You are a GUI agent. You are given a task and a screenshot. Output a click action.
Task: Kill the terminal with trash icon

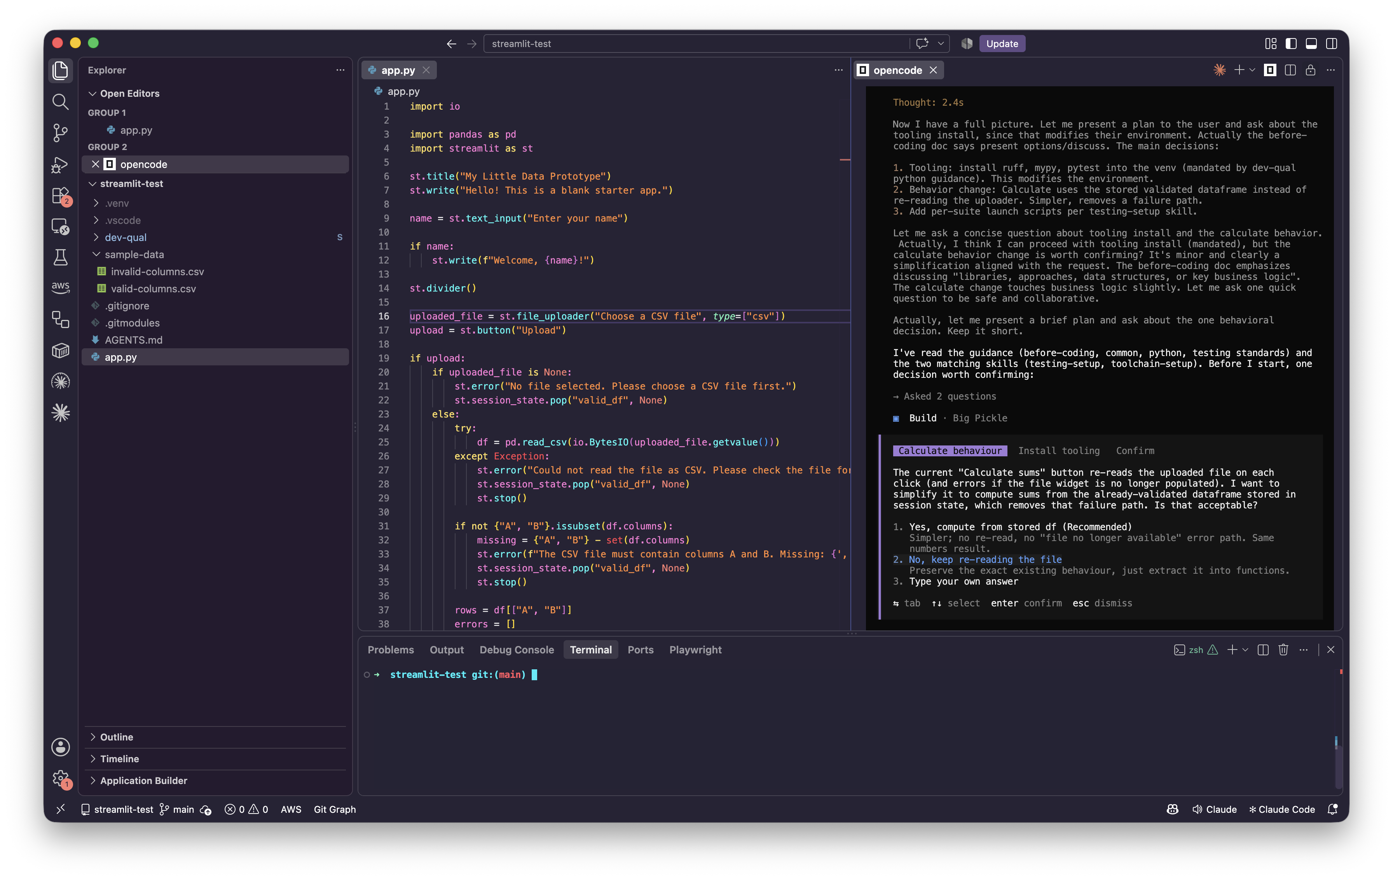pos(1283,650)
